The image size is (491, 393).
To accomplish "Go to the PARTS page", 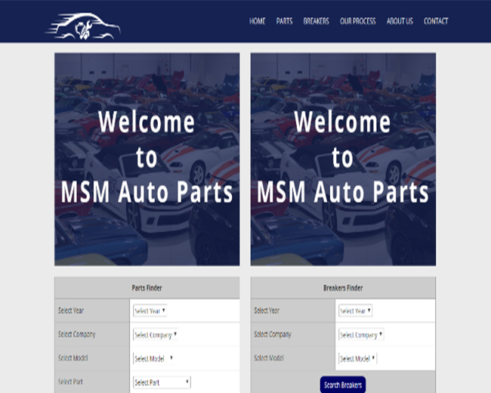I will point(284,21).
